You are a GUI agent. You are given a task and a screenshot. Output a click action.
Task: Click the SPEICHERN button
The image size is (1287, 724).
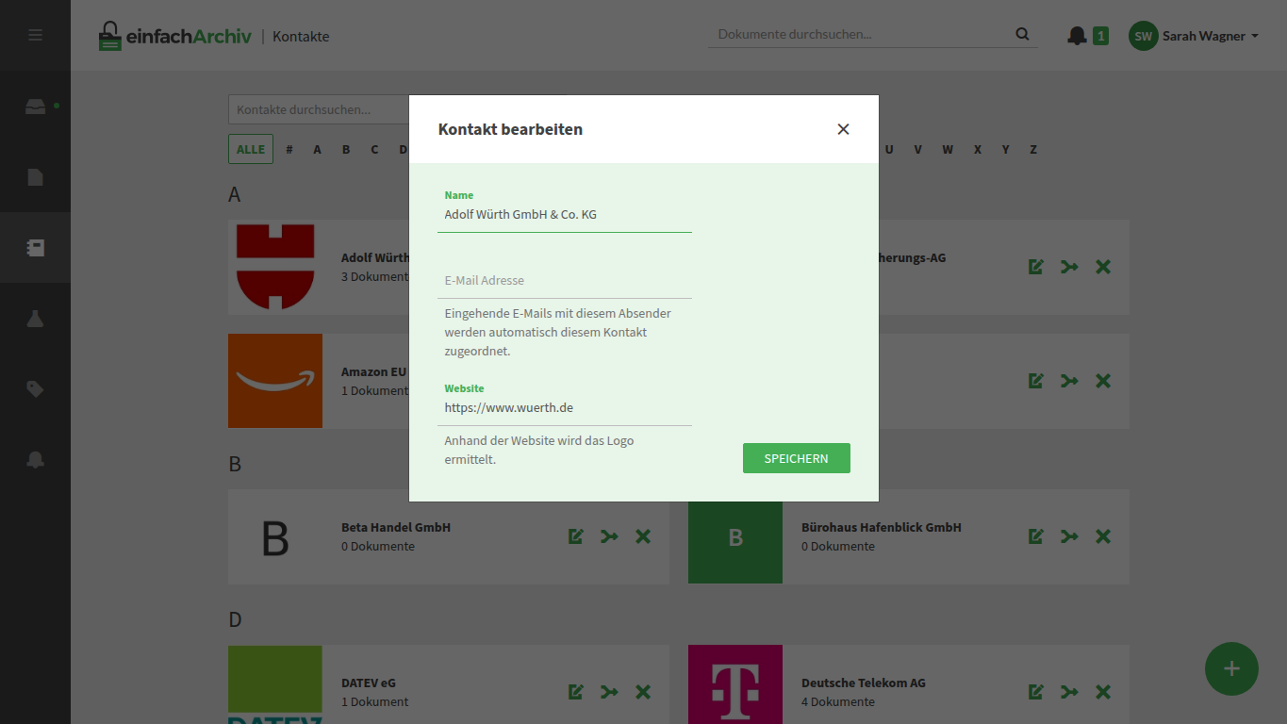(x=797, y=458)
